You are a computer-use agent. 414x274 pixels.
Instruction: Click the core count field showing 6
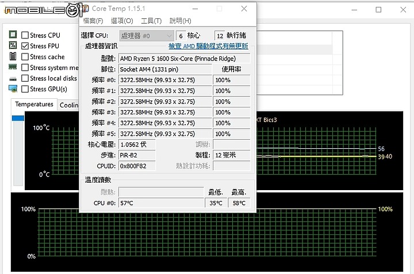click(x=181, y=36)
